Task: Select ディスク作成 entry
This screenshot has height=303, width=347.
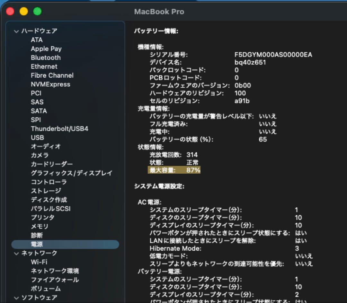Action: (x=49, y=200)
